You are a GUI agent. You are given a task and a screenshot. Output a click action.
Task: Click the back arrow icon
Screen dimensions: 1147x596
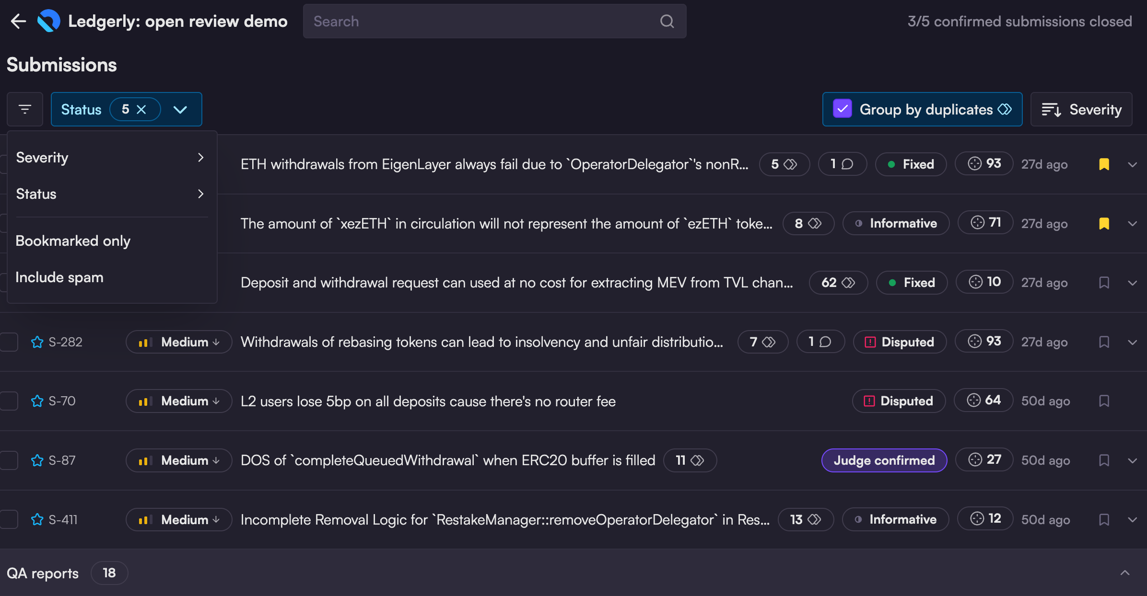pyautogui.click(x=18, y=21)
